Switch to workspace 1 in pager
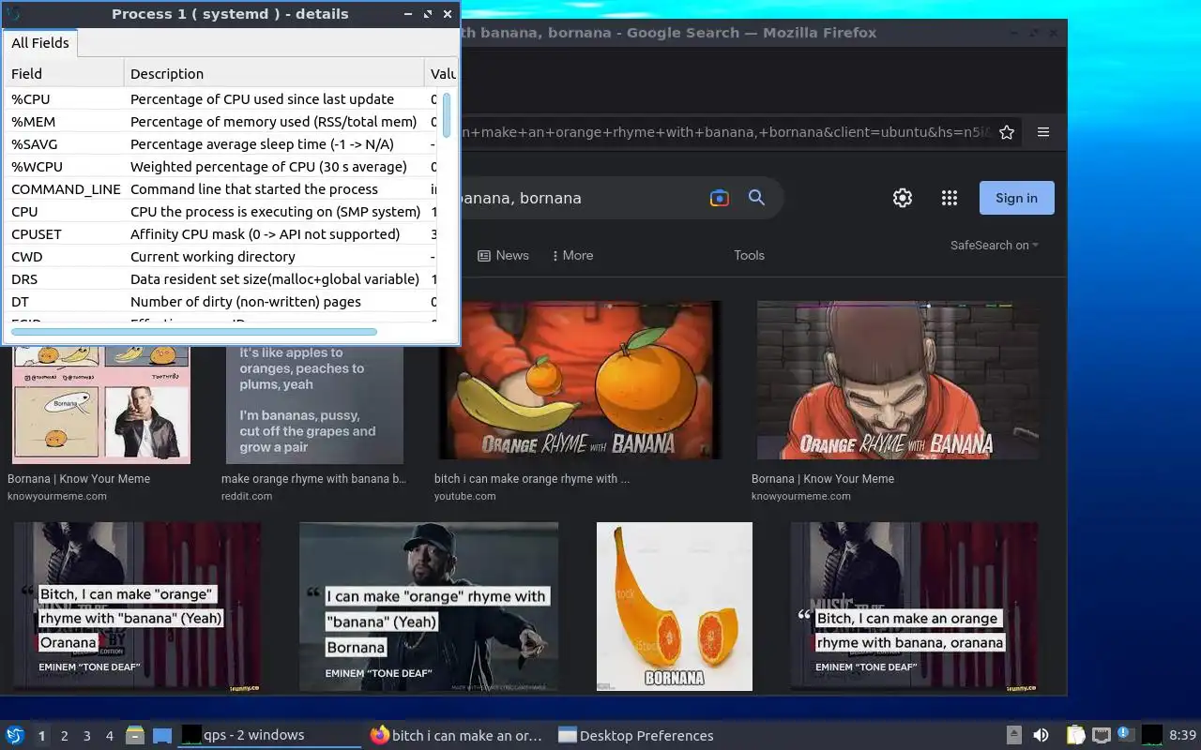This screenshot has height=750, width=1201. [41, 736]
